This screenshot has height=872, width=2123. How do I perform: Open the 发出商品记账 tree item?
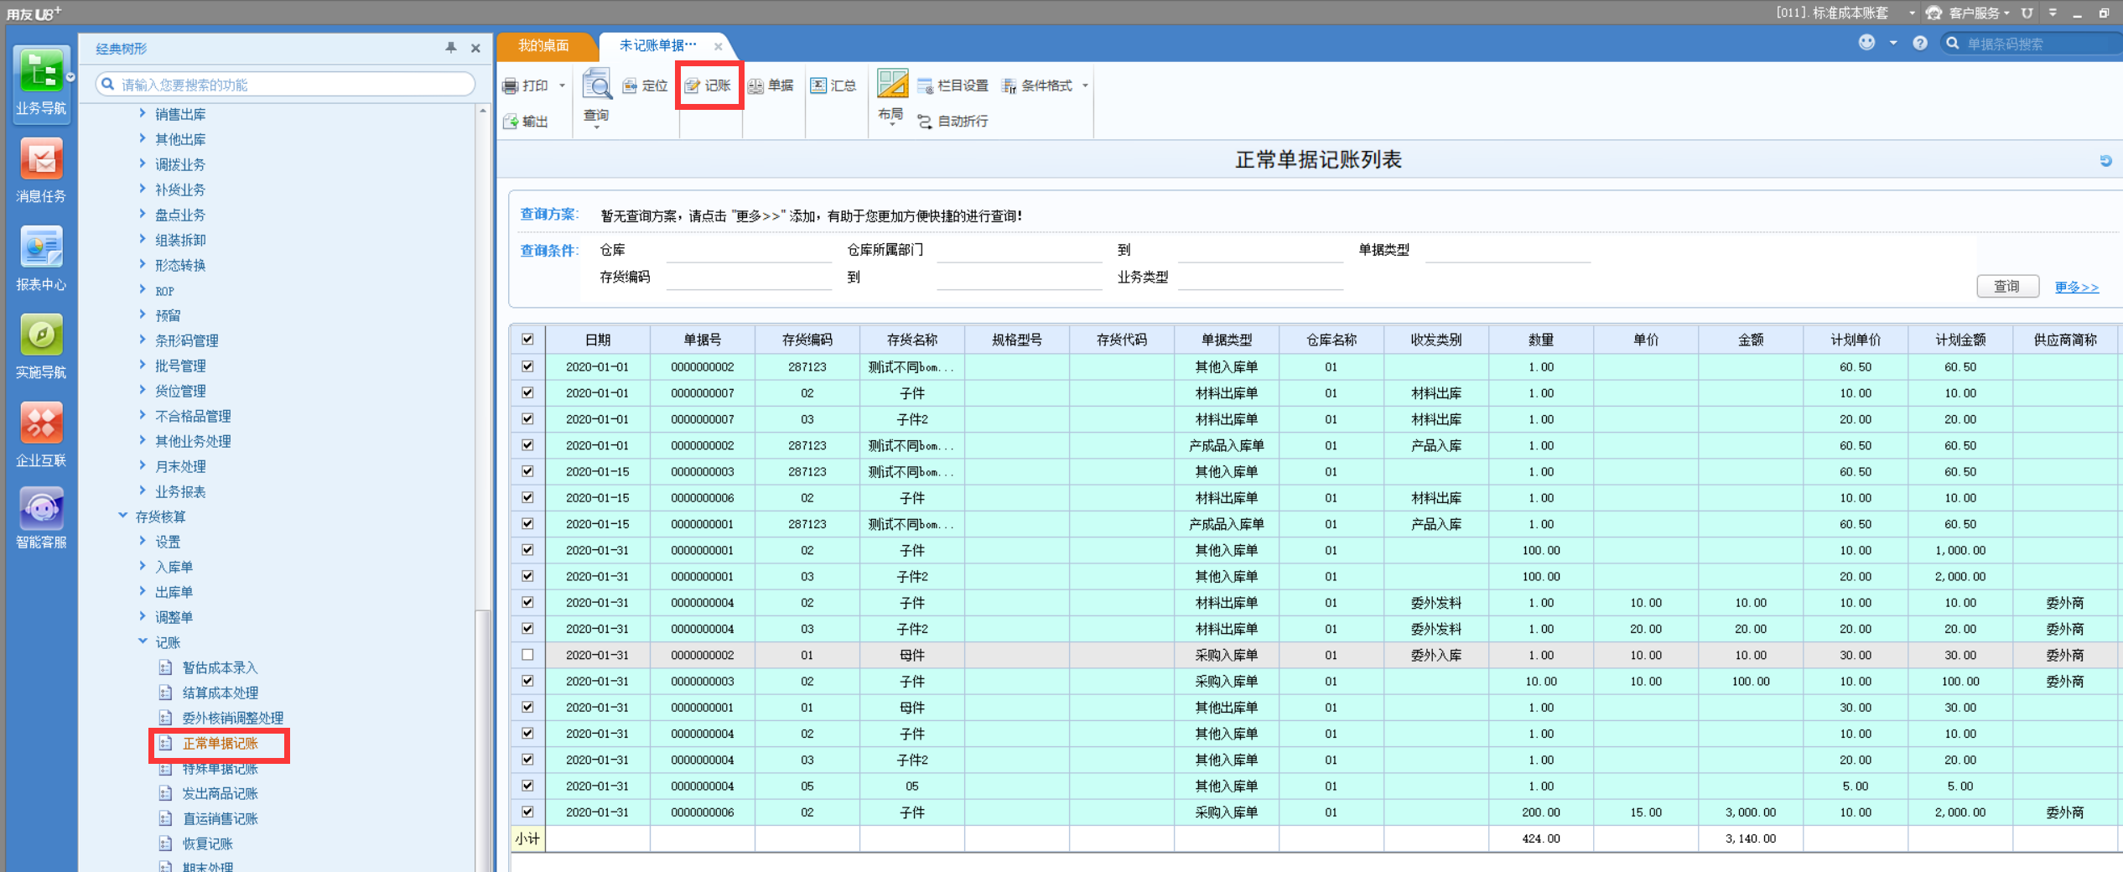tap(220, 793)
